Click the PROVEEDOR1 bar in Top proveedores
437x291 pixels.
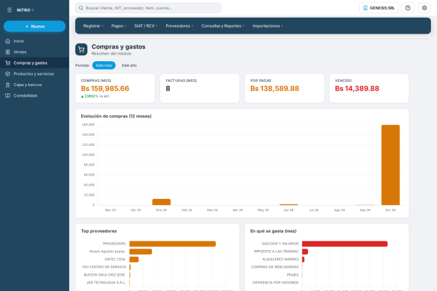[173, 244]
